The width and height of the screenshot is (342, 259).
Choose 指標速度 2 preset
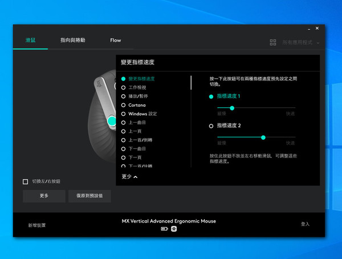point(211,126)
